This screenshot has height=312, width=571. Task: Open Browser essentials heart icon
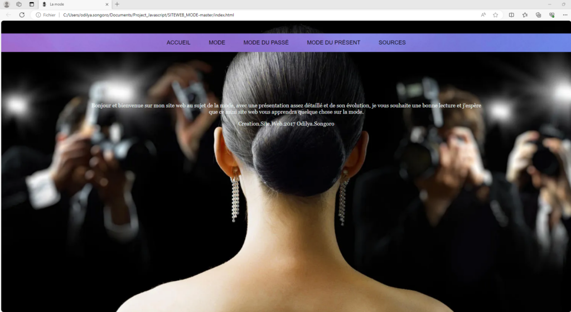point(551,15)
